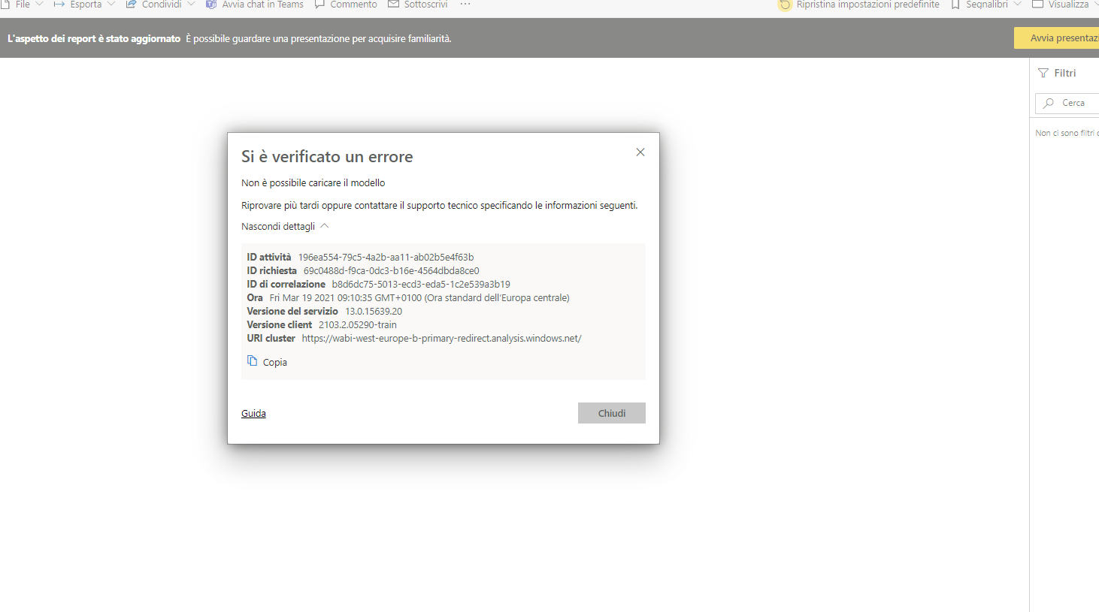This screenshot has height=612, width=1099.
Task: Open the Esporta menu
Action: 85,5
